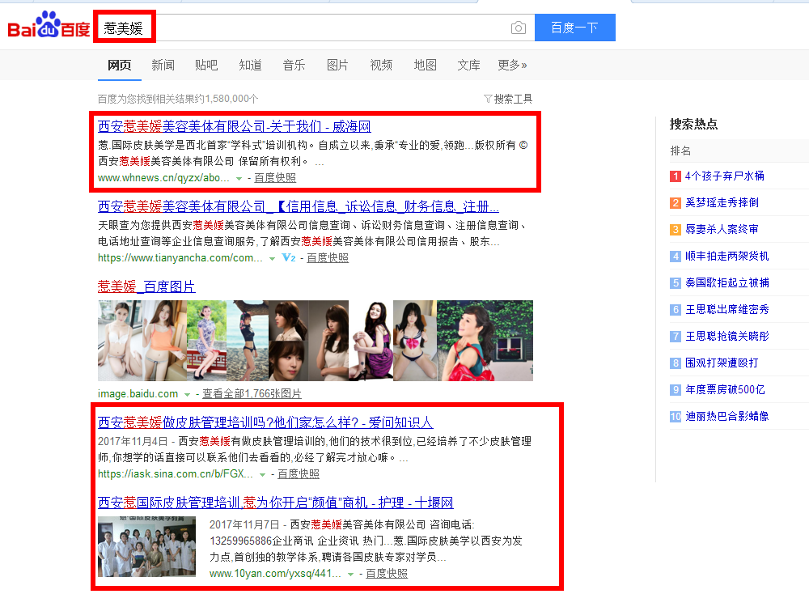Open hot search 顺丰拍走两架货机
Screen dimensions: 809x594
tap(727, 256)
